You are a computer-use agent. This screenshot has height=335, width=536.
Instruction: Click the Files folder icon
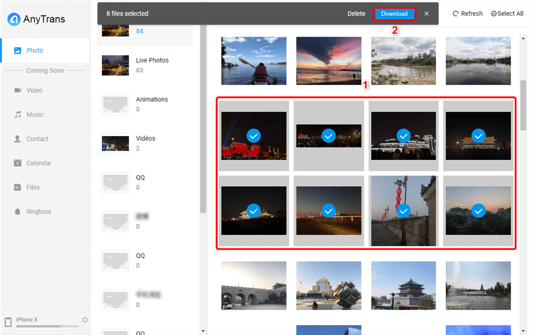coord(18,188)
